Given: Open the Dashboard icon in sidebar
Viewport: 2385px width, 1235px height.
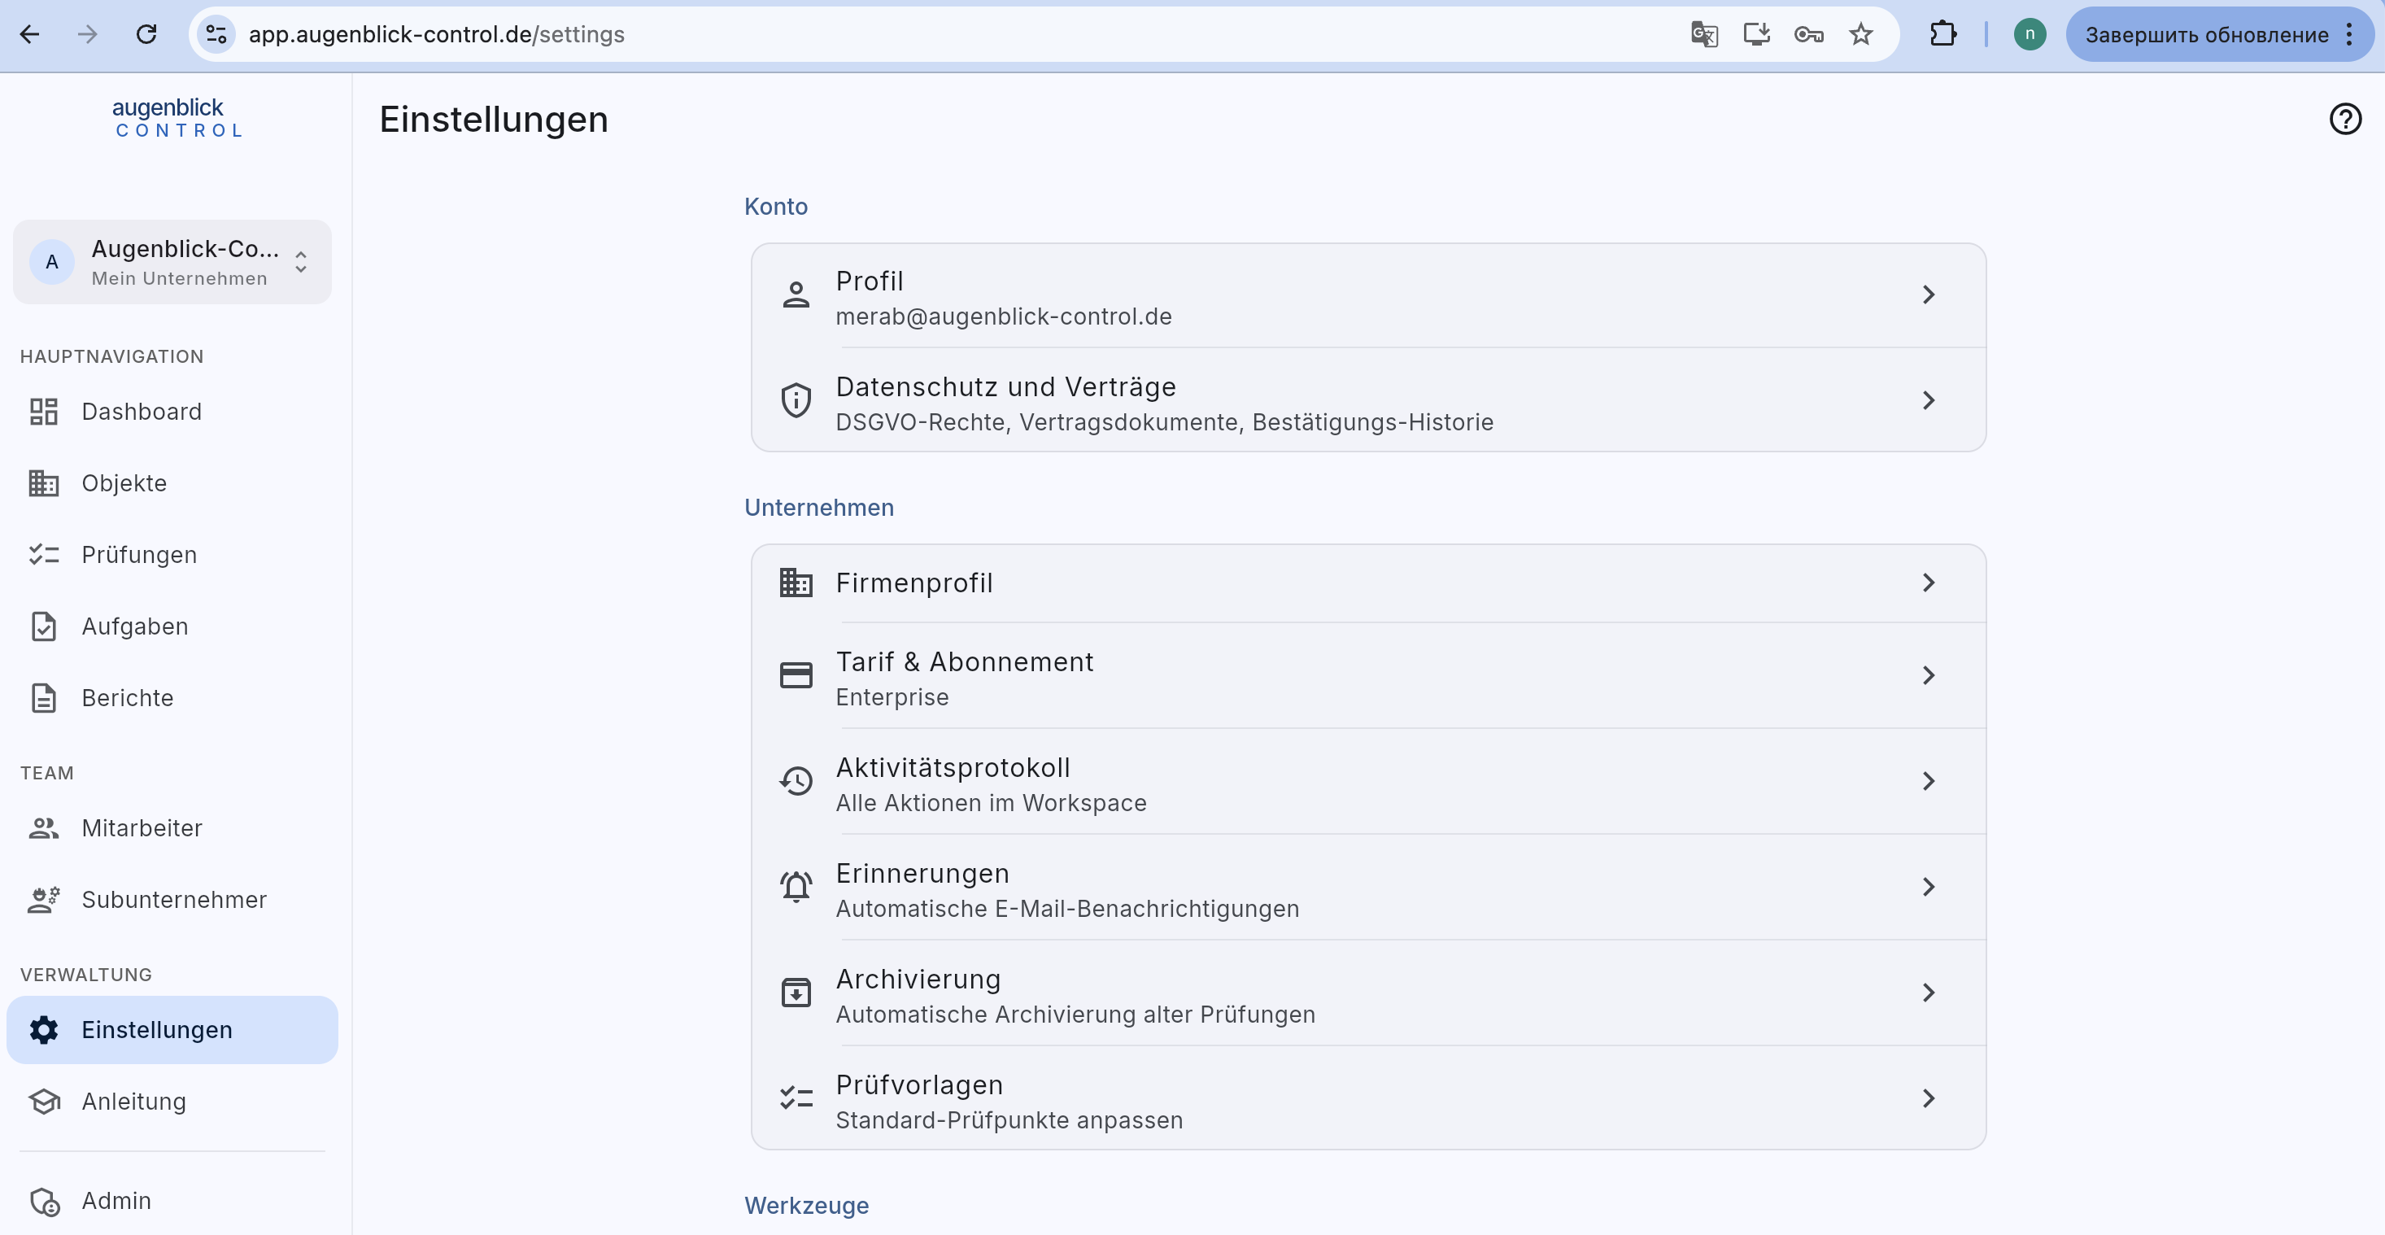Looking at the screenshot, I should [43, 411].
